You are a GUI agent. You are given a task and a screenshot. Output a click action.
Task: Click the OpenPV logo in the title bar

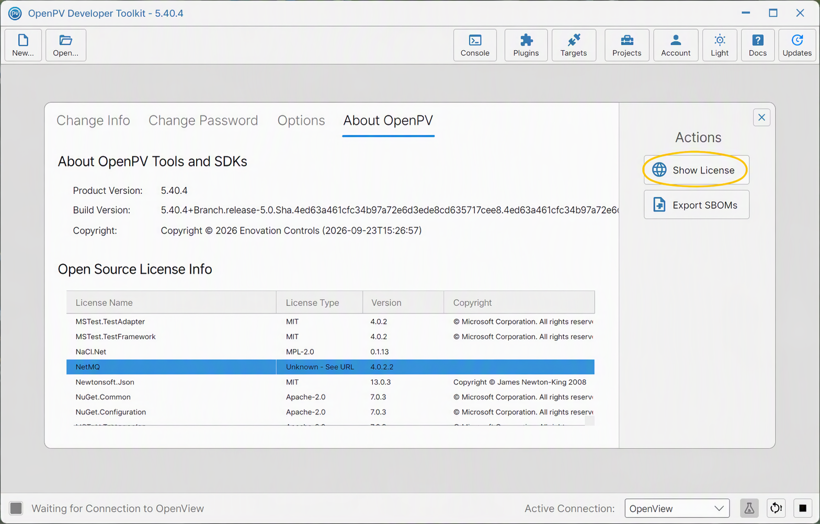point(15,13)
